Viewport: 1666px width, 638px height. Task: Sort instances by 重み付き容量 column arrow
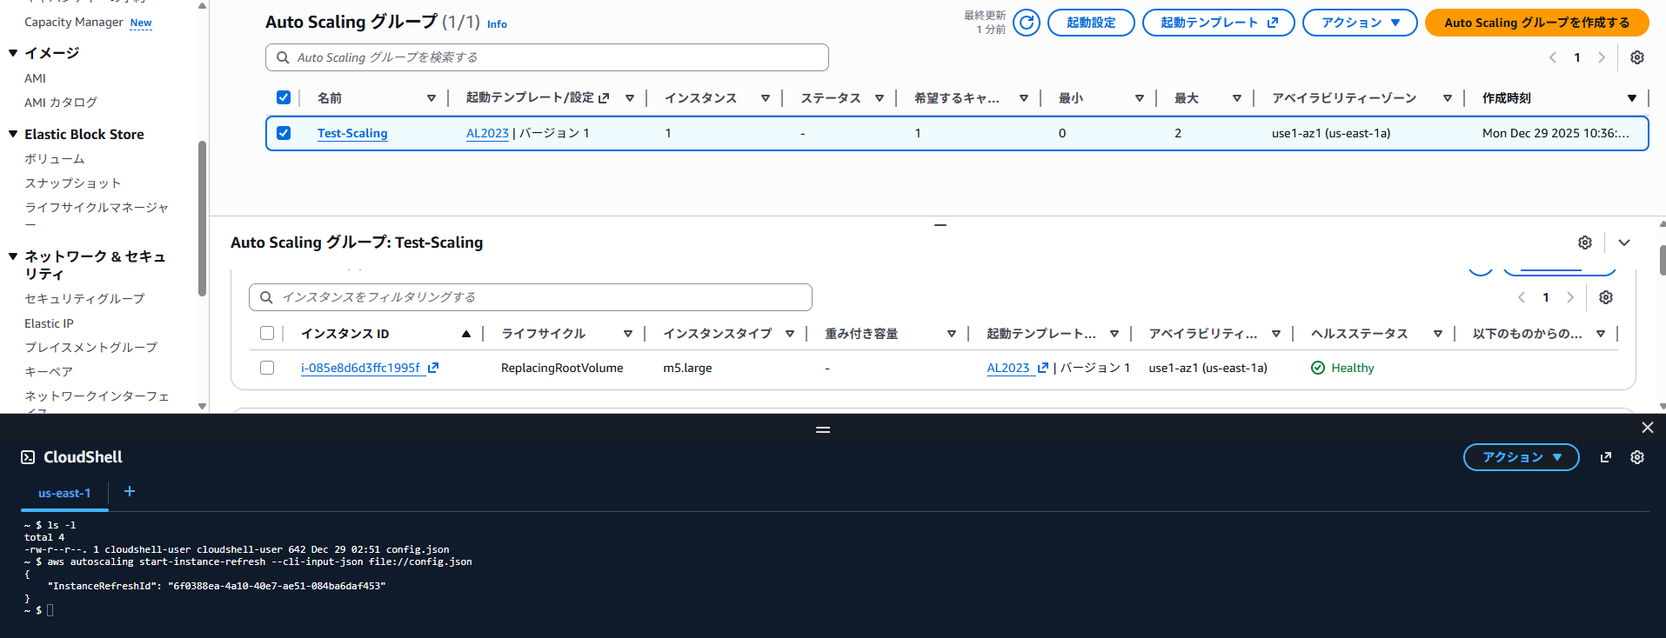point(951,334)
